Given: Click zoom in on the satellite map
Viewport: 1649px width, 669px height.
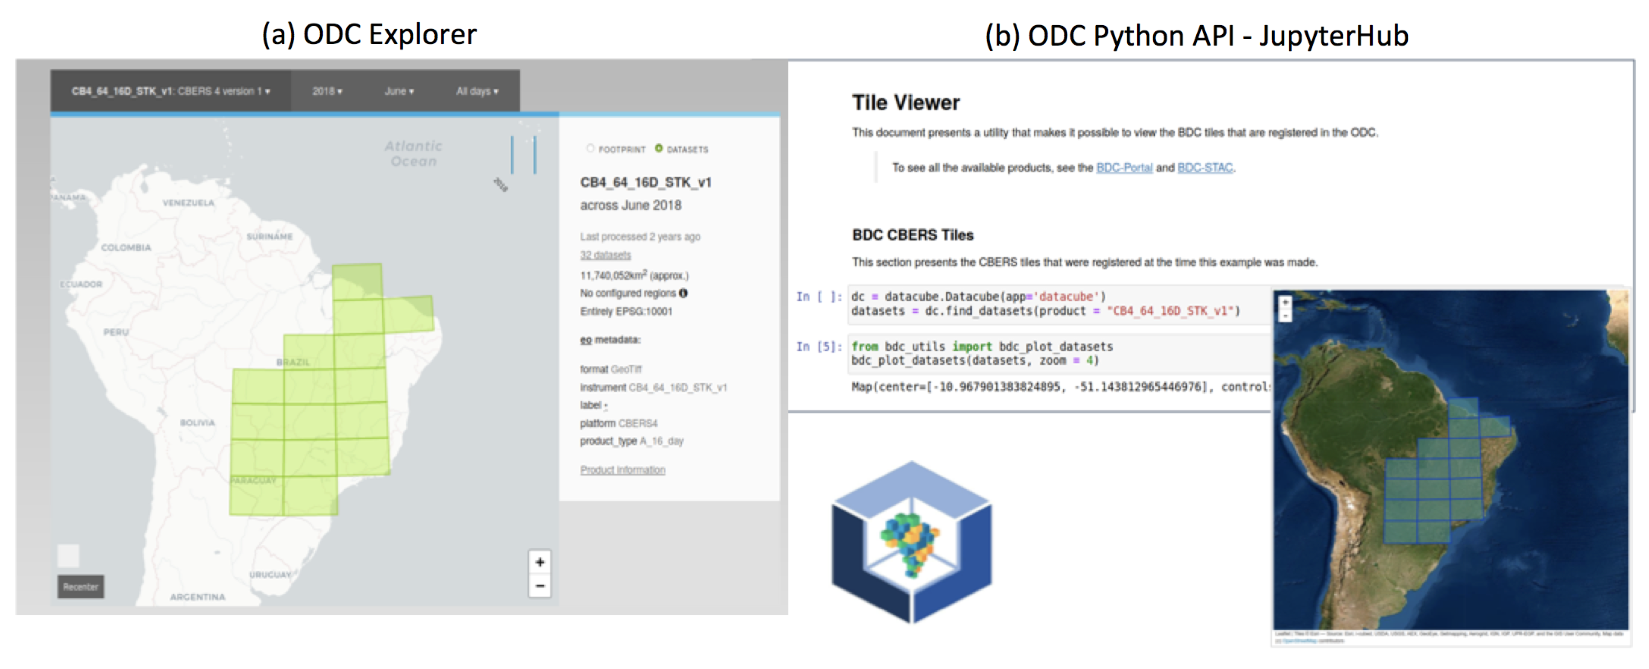Looking at the screenshot, I should click(x=1285, y=302).
